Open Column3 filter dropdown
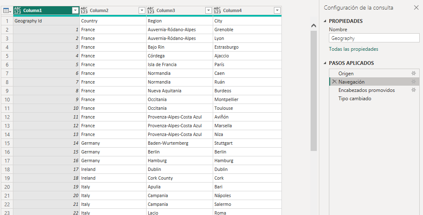 pos(208,10)
